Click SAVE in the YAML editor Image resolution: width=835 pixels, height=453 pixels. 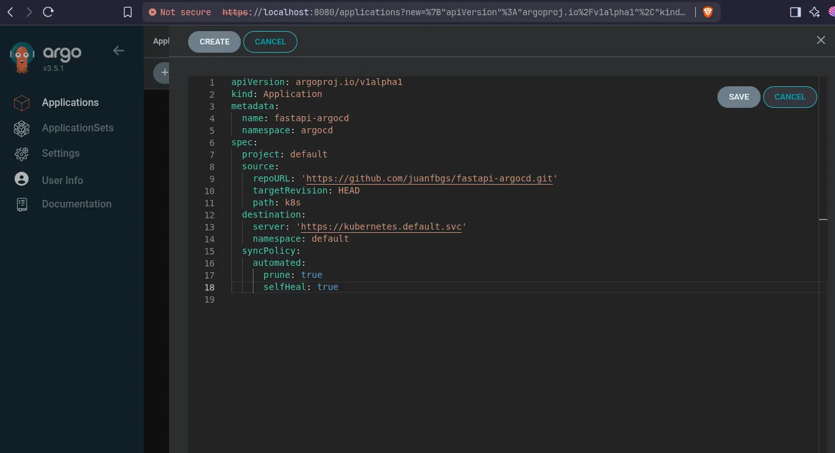(738, 97)
